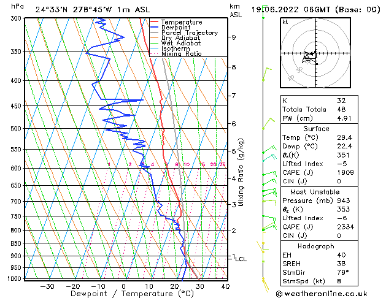Click the green wind barb at 400 hPa

(x=266, y=74)
